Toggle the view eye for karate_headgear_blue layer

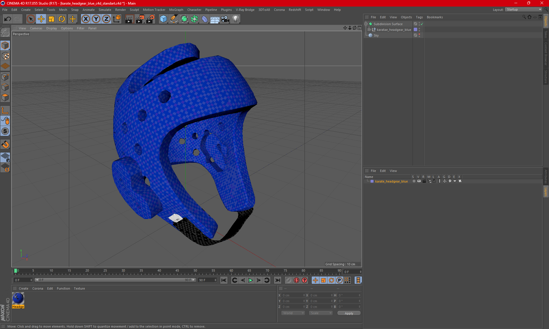coord(419,181)
